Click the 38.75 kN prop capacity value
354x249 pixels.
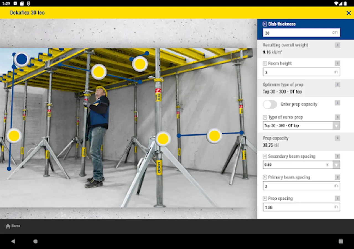pyautogui.click(x=271, y=145)
